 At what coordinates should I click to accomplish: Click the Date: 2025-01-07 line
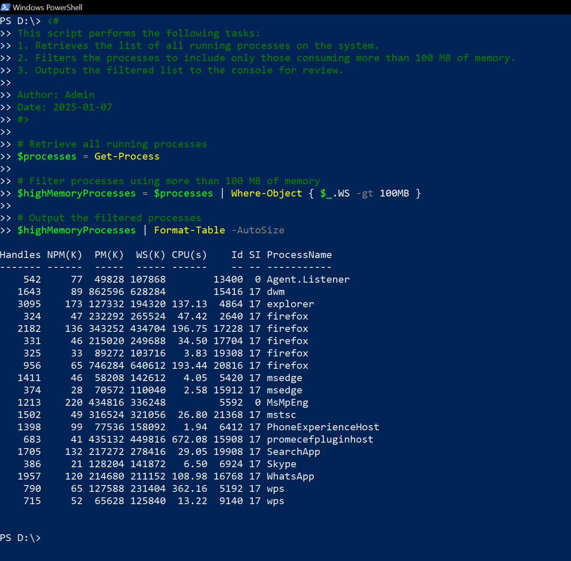[64, 107]
